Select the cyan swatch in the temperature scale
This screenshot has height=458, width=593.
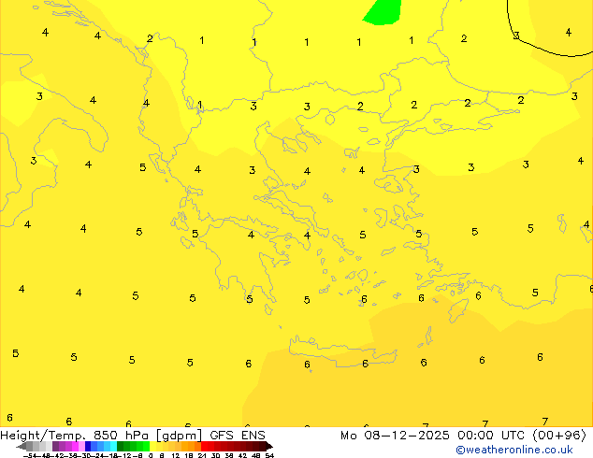click(x=114, y=446)
